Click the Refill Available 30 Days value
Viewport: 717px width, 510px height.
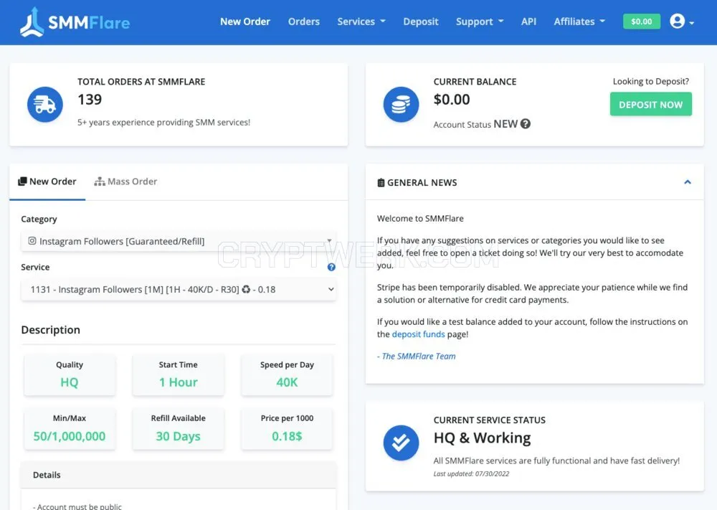pyautogui.click(x=179, y=436)
